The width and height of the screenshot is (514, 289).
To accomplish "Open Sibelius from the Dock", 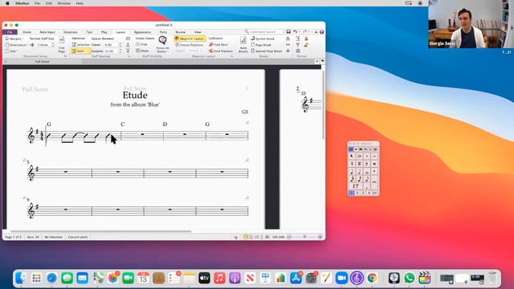I will (x=357, y=278).
